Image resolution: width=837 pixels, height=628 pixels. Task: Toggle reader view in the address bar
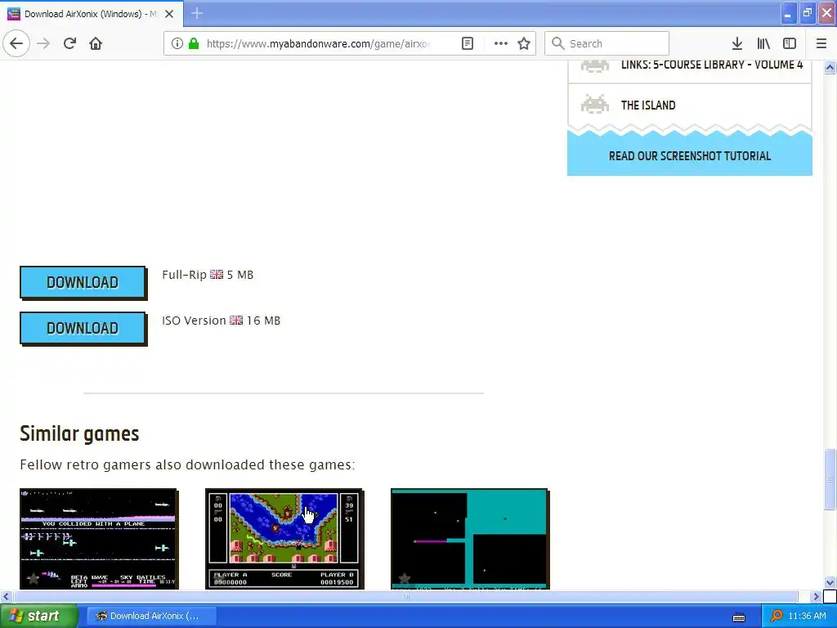click(467, 43)
